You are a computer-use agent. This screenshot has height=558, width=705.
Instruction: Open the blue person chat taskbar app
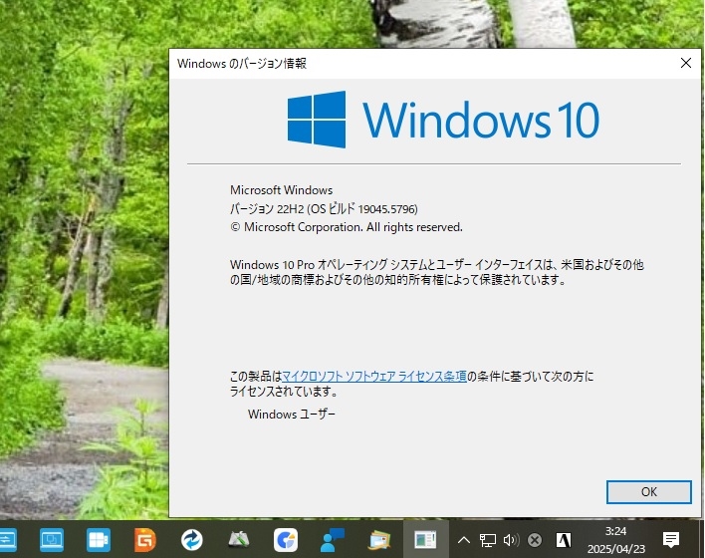(x=333, y=539)
